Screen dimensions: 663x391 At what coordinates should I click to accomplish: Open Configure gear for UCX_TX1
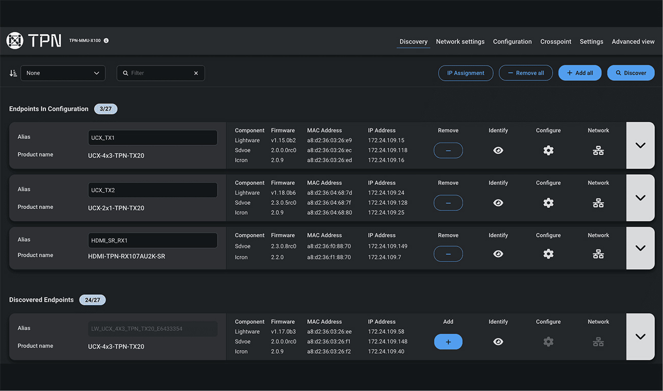pyautogui.click(x=548, y=151)
